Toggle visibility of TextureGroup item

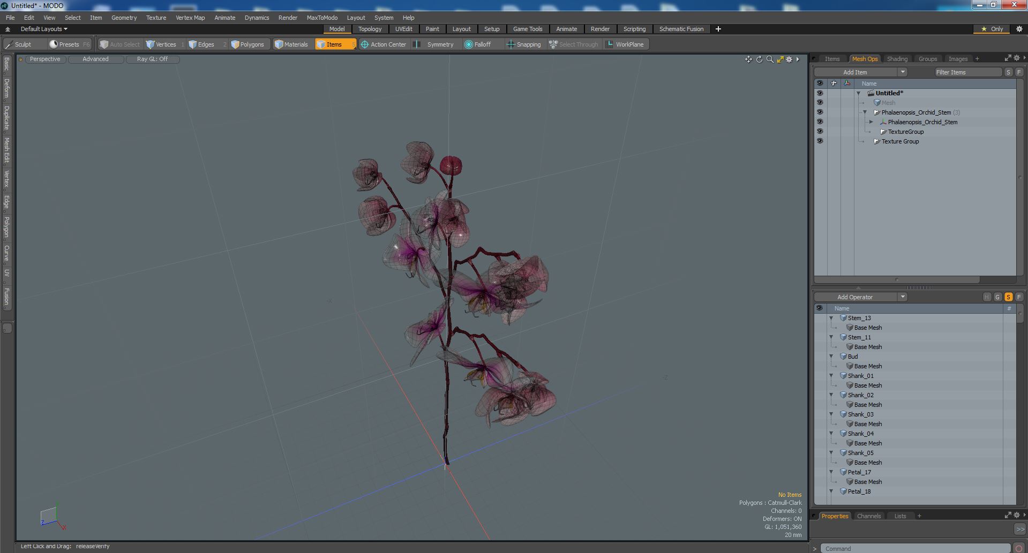(x=820, y=132)
